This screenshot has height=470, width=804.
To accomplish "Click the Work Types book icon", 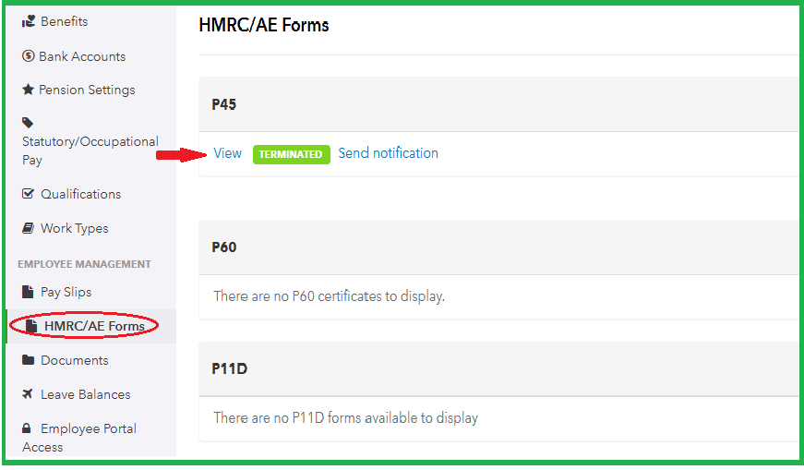I will click(28, 228).
